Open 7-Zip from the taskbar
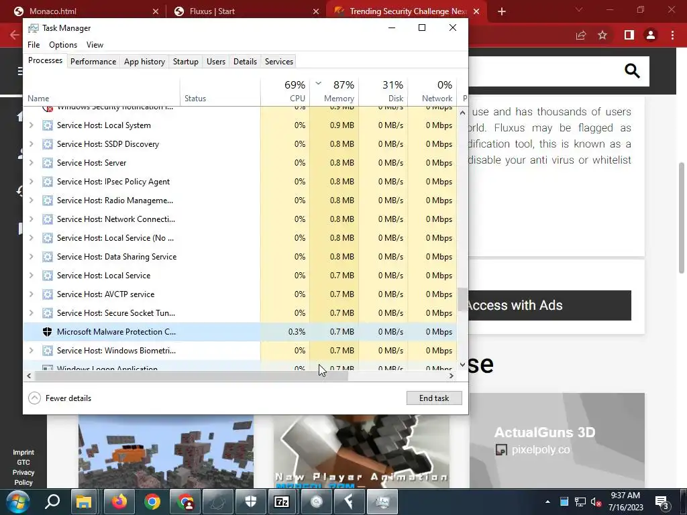The width and height of the screenshot is (687, 515). click(x=281, y=502)
